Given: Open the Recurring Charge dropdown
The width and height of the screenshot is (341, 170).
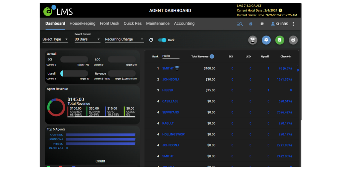Looking at the screenshot, I should (x=124, y=39).
